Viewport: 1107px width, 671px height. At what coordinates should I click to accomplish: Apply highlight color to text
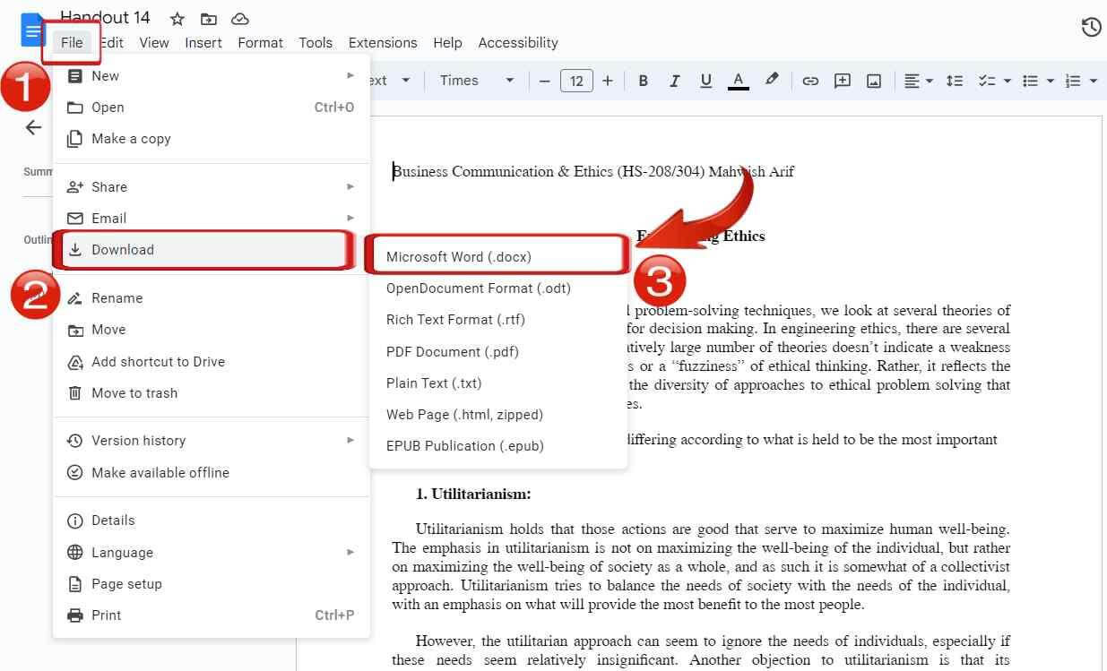click(772, 80)
